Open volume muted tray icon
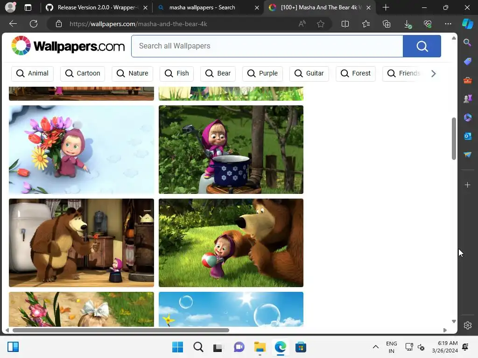478x358 pixels. click(x=421, y=347)
